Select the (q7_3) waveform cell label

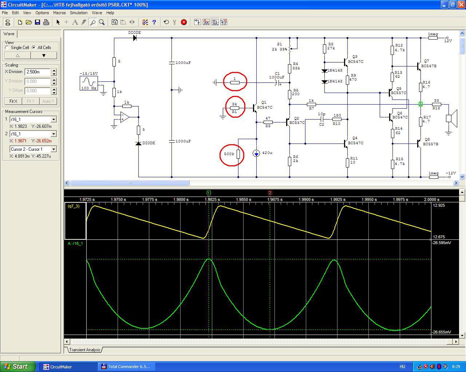(74, 206)
